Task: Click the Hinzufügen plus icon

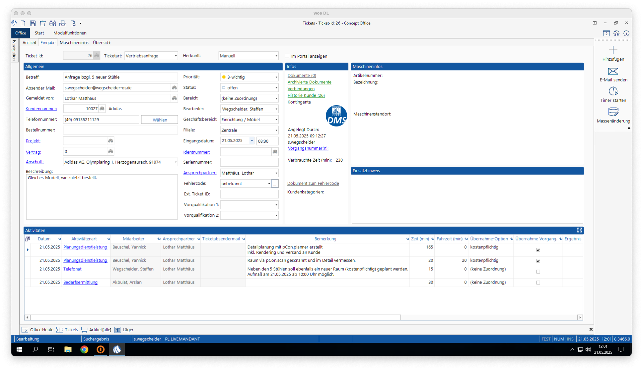Action: tap(613, 50)
